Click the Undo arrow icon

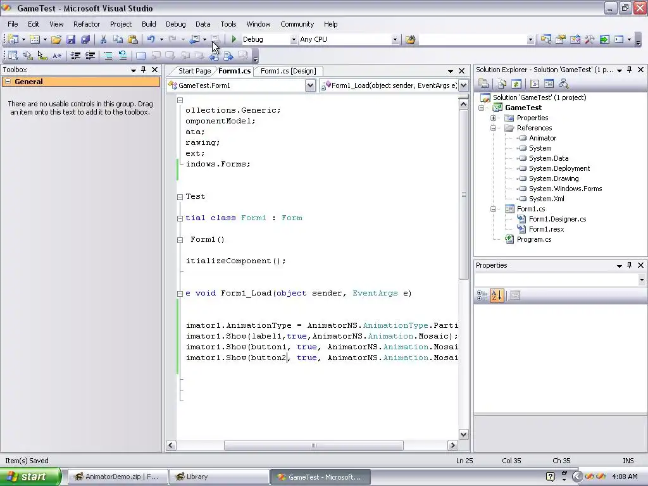tap(151, 39)
